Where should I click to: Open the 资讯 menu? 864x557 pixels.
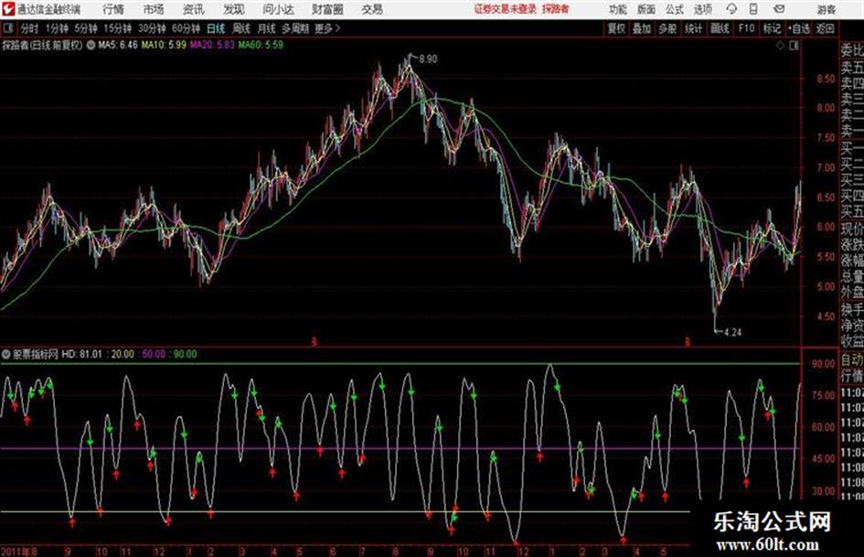point(194,9)
